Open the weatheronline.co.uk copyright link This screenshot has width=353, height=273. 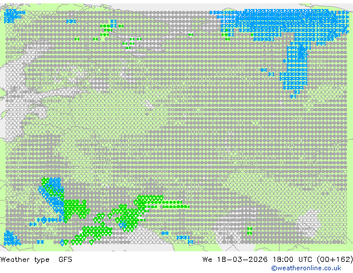[306, 268]
